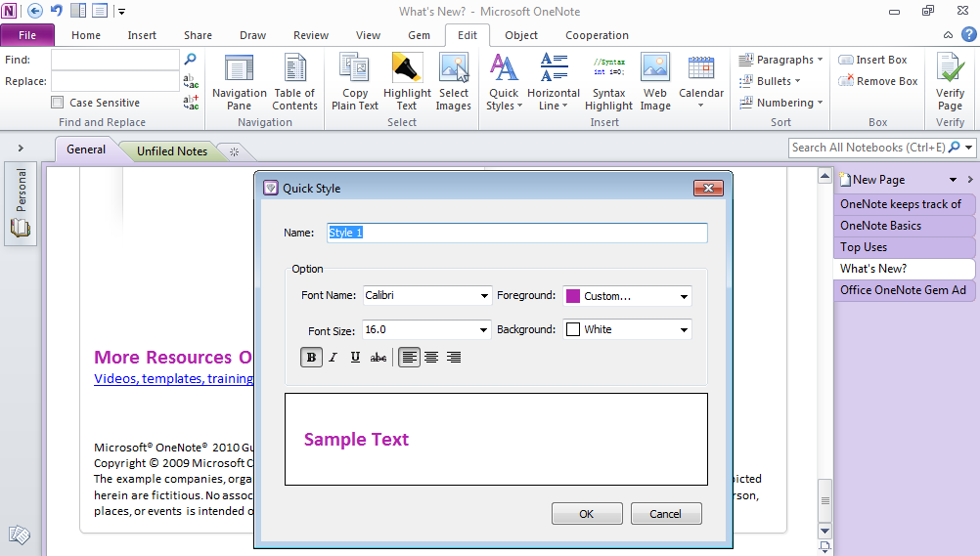Viewport: 980px width, 556px height.
Task: Click the Copy Plain Text tool
Action: click(x=354, y=82)
